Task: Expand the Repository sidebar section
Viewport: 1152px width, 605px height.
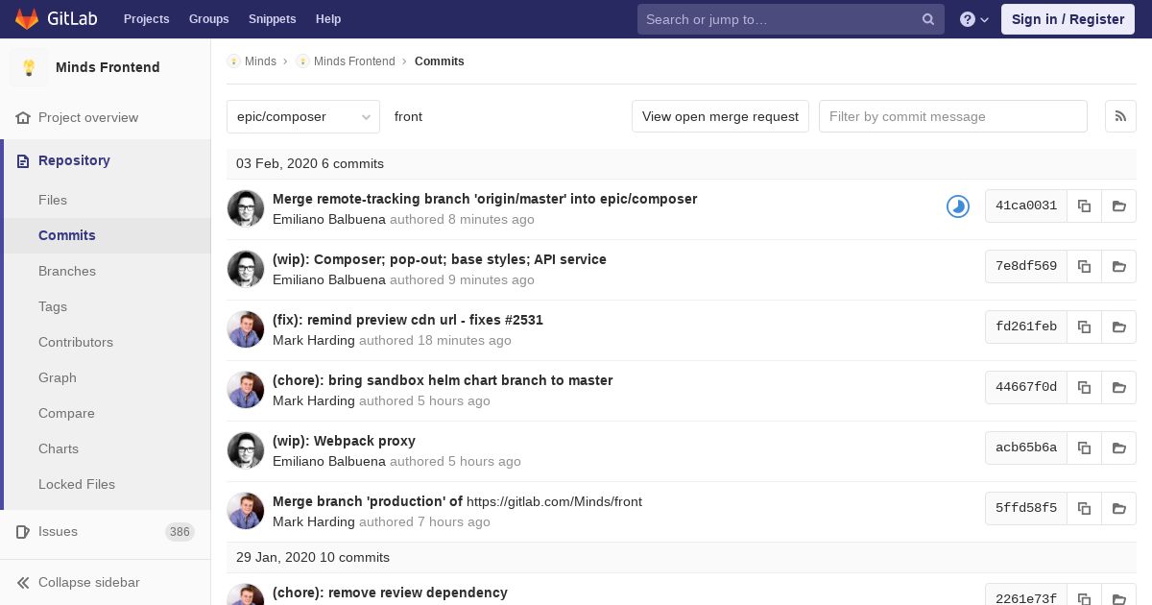Action: 74,160
